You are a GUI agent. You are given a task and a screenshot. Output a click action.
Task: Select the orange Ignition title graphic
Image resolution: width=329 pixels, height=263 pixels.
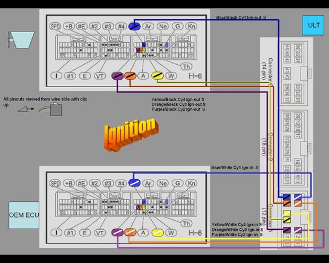pyautogui.click(x=131, y=134)
